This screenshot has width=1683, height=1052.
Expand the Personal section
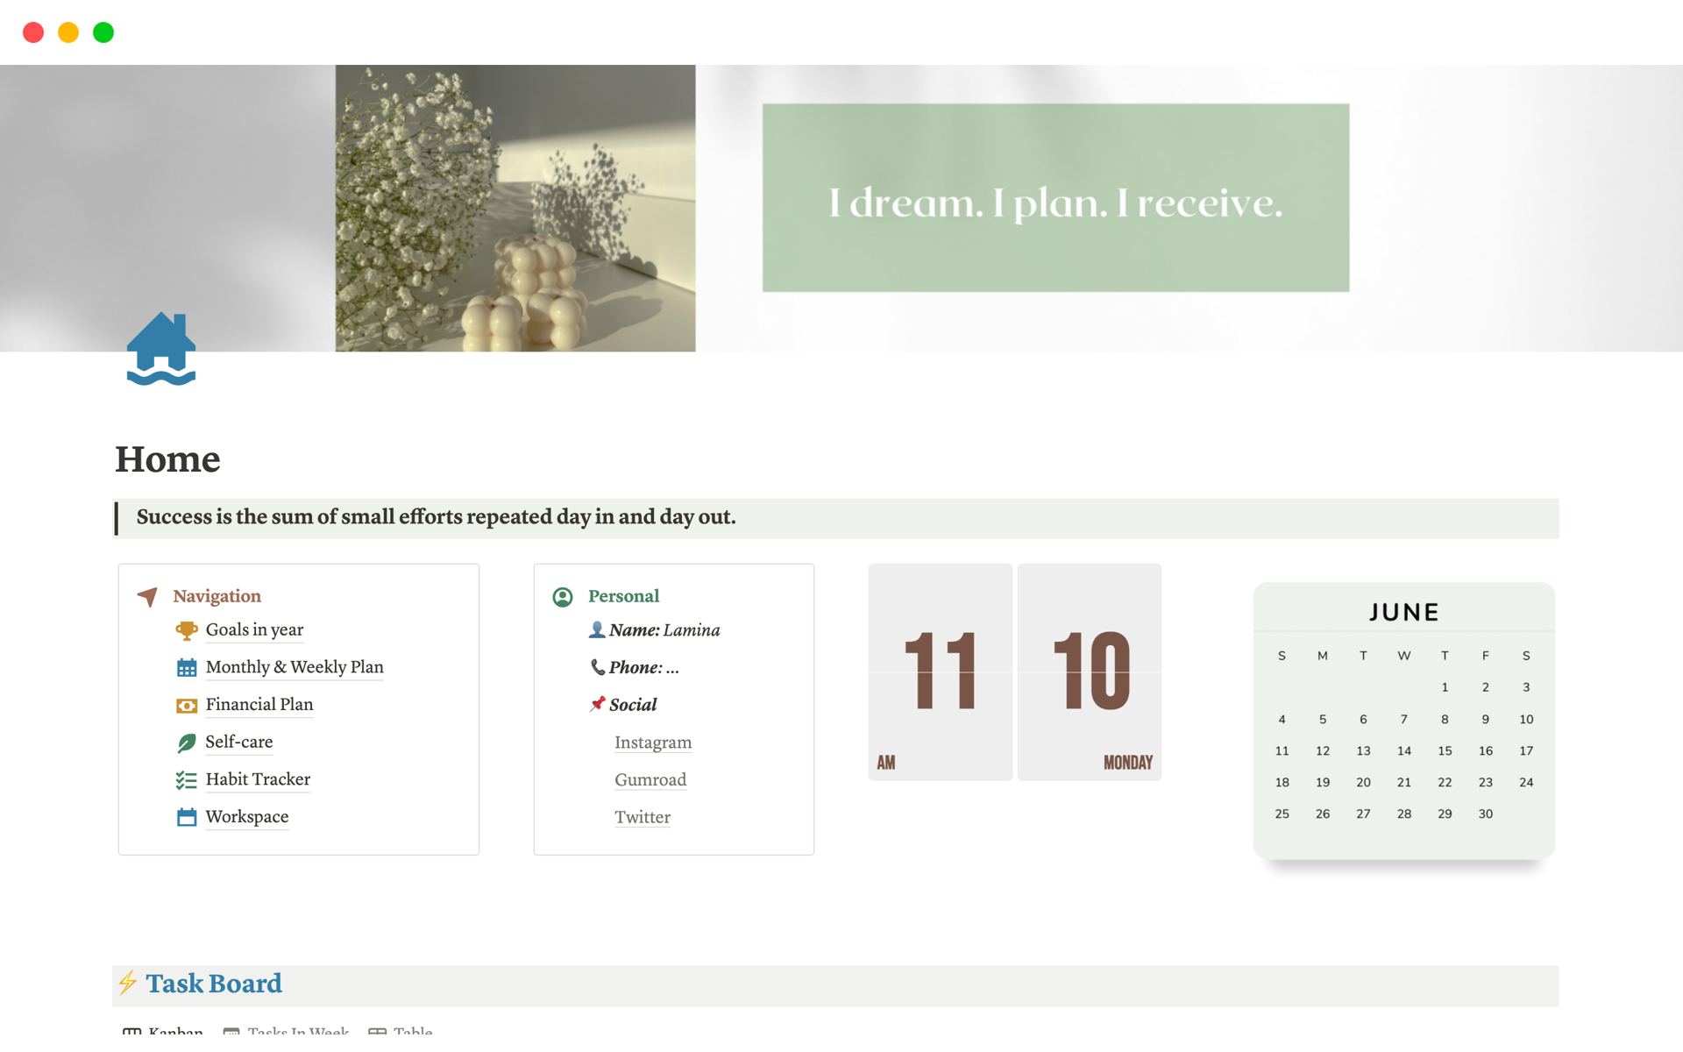[624, 596]
